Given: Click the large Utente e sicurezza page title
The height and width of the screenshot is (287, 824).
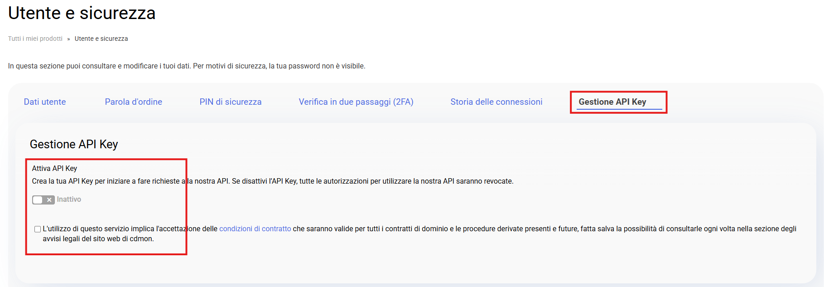Looking at the screenshot, I should pos(82,13).
